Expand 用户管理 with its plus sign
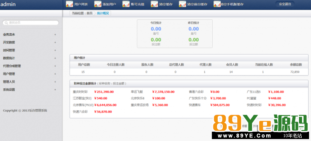This screenshot has height=141, width=311. point(55,74)
